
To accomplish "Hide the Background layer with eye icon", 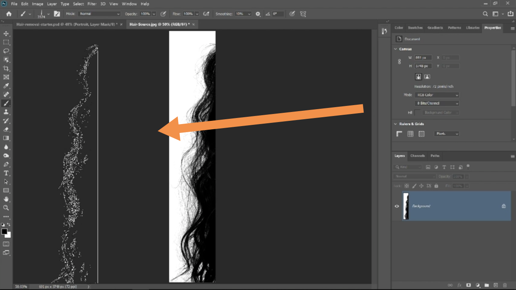I will (397, 206).
